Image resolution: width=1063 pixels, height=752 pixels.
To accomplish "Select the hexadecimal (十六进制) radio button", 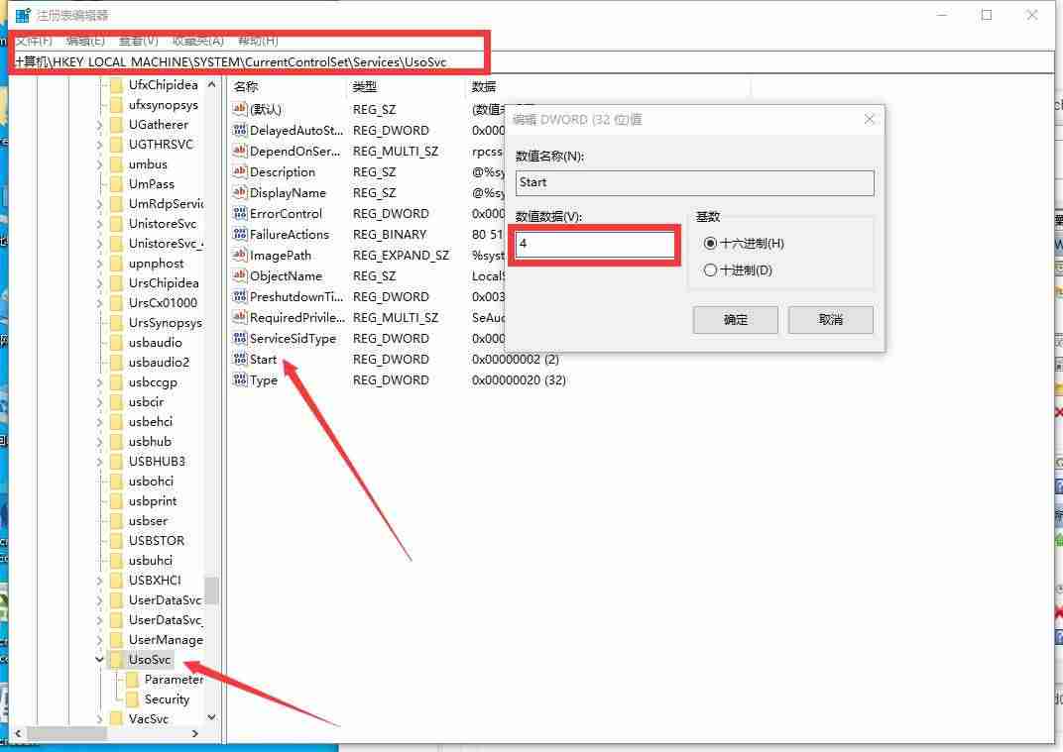I will 710,243.
